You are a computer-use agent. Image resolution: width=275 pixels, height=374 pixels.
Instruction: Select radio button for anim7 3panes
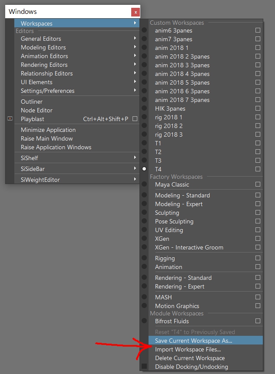click(144, 39)
